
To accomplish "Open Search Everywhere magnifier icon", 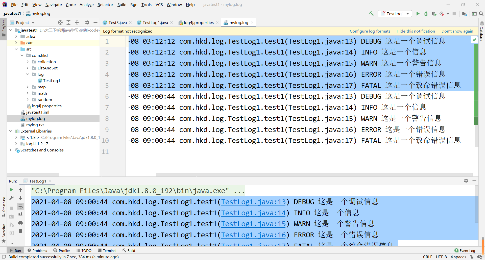I will tap(481, 14).
